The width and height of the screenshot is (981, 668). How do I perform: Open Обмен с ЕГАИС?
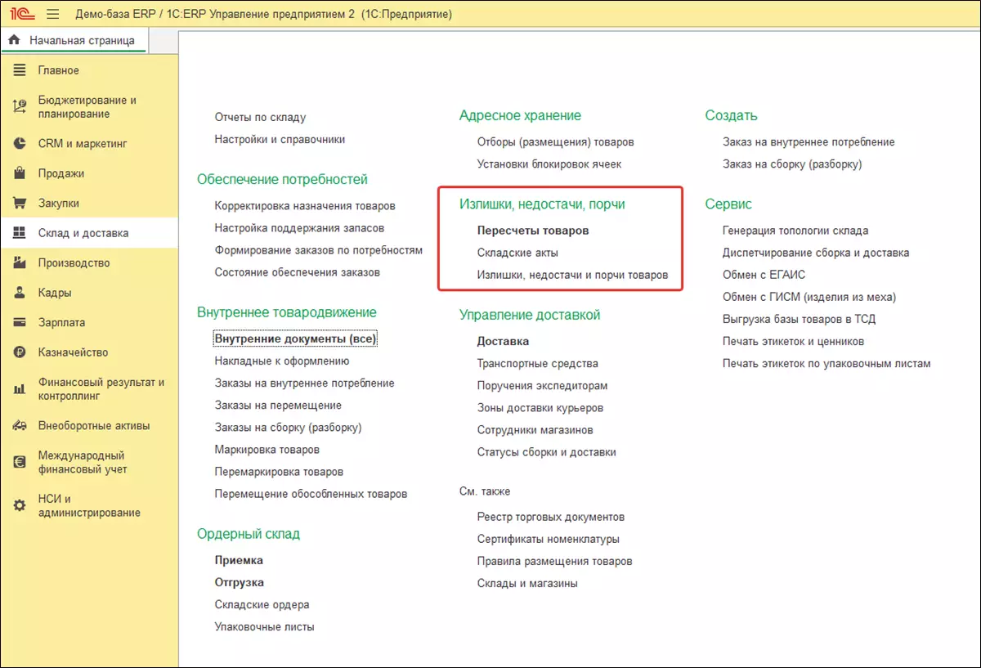pos(764,276)
